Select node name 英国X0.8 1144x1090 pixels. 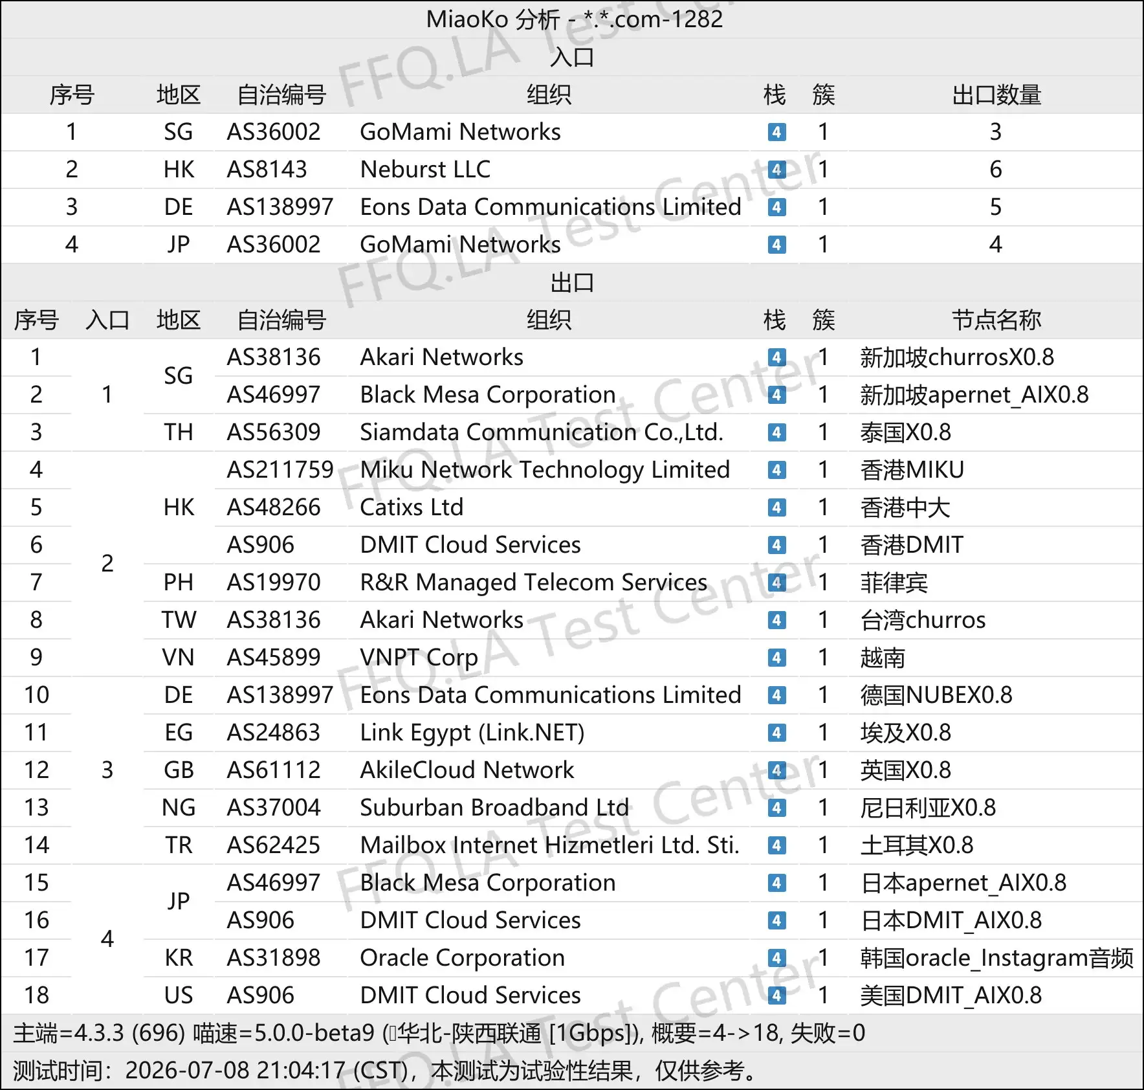(x=905, y=770)
